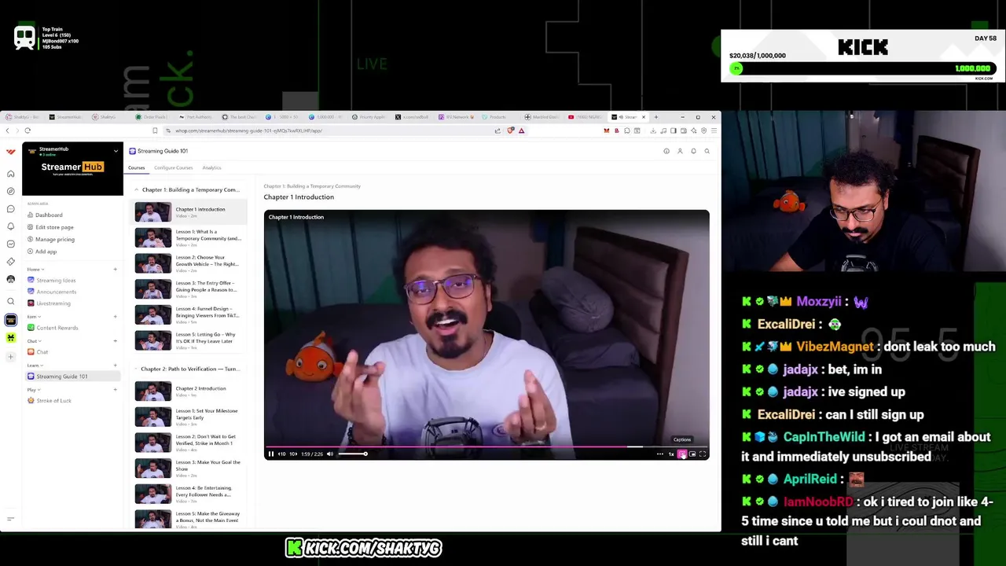Add an app to the Home section
This screenshot has height=566, width=1006.
pyautogui.click(x=115, y=270)
